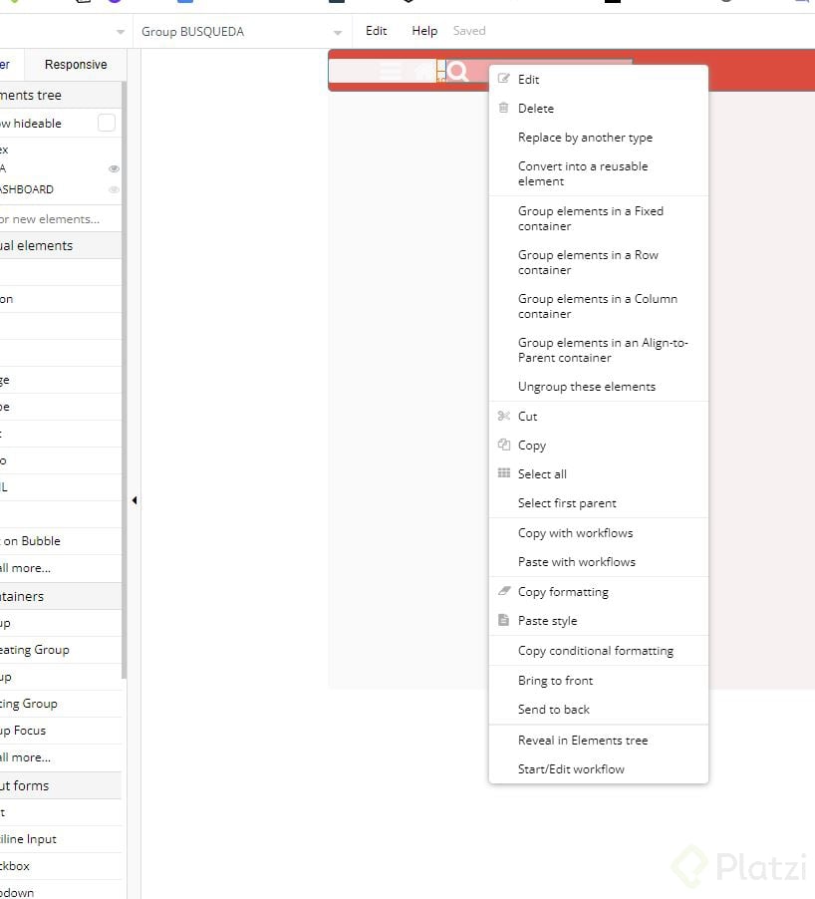
Task: Click the trash can icon beside Delete
Action: coord(504,108)
